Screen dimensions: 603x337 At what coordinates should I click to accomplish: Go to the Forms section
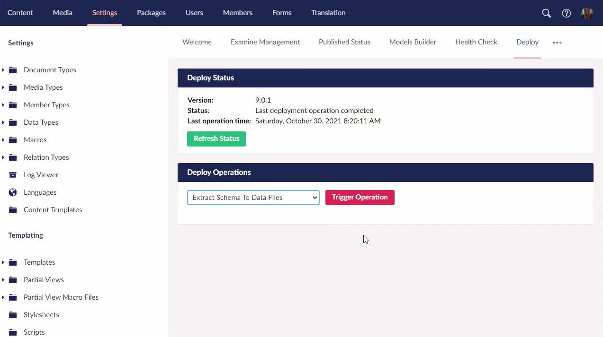[282, 13]
